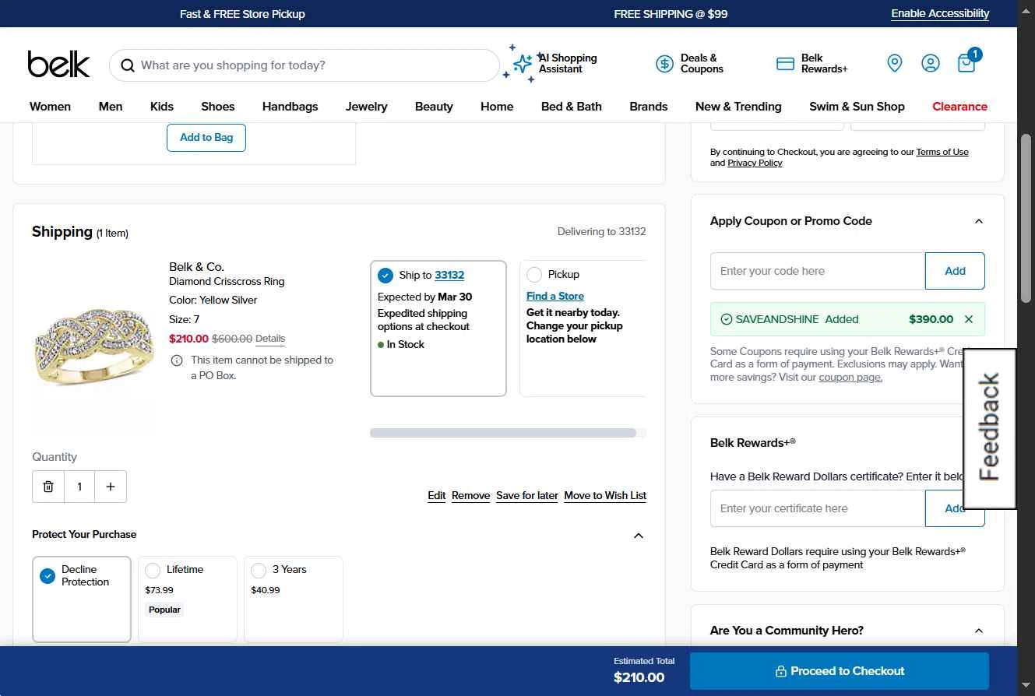Image resolution: width=1035 pixels, height=696 pixels.
Task: Click the quantity value 1 field
Action: [79, 487]
